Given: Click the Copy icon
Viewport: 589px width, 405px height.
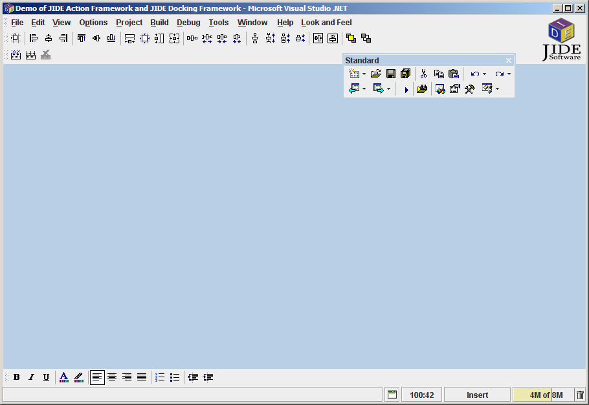Looking at the screenshot, I should pyautogui.click(x=439, y=74).
